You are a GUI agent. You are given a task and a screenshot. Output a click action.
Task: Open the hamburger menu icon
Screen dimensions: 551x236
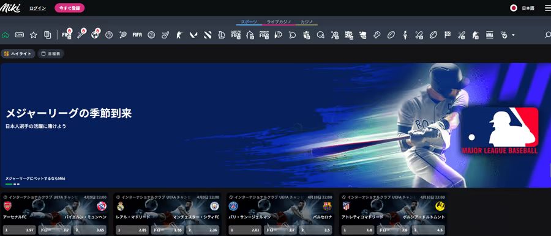tap(547, 8)
